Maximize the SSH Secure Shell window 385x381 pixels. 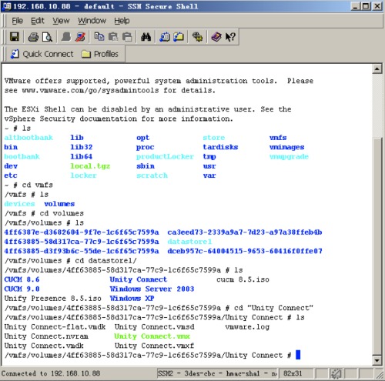tap(366, 6)
